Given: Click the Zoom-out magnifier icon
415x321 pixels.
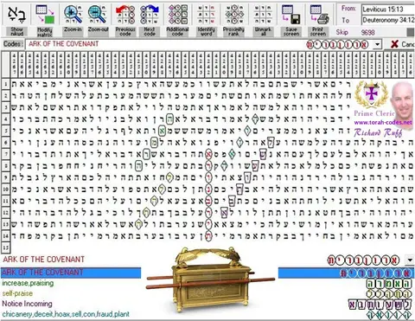Looking at the screenshot, I should click(98, 14).
